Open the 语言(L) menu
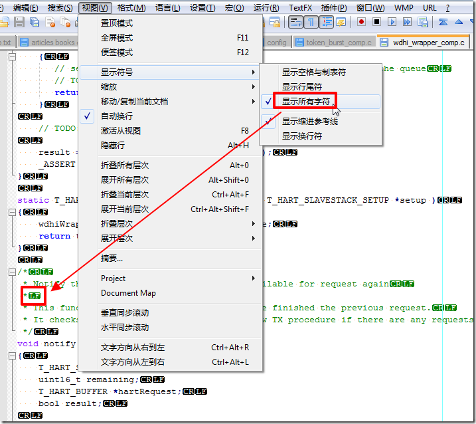 pyautogui.click(x=167, y=8)
